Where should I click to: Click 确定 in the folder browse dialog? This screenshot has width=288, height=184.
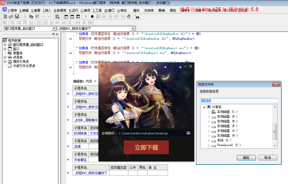click(246, 157)
